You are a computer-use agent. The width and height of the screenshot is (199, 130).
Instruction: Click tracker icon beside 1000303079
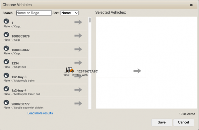tap(6, 35)
